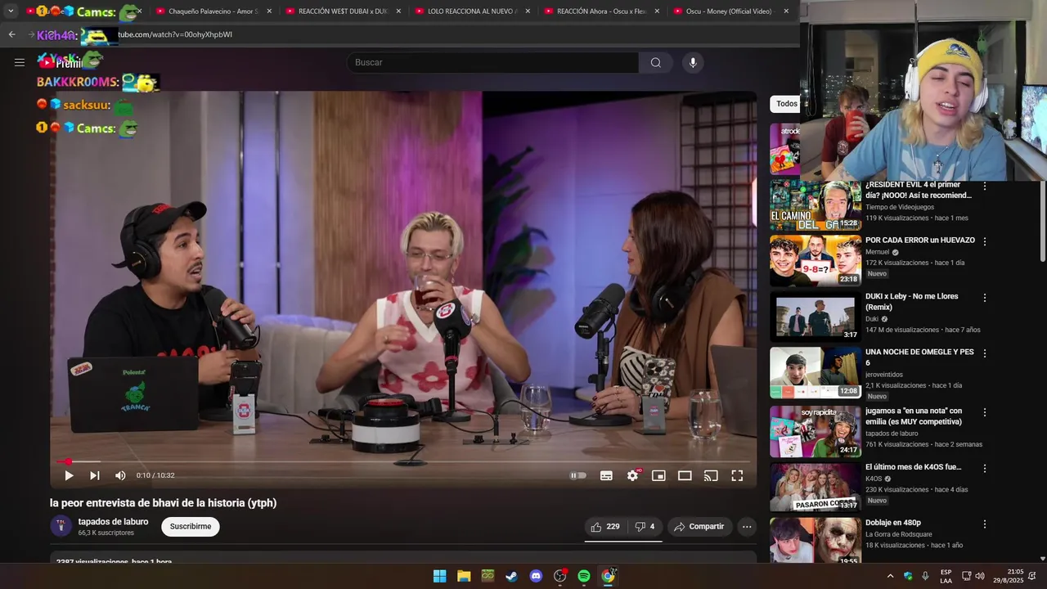1047x589 pixels.
Task: Open the YouTube hamburger guide menu
Action: (20, 62)
